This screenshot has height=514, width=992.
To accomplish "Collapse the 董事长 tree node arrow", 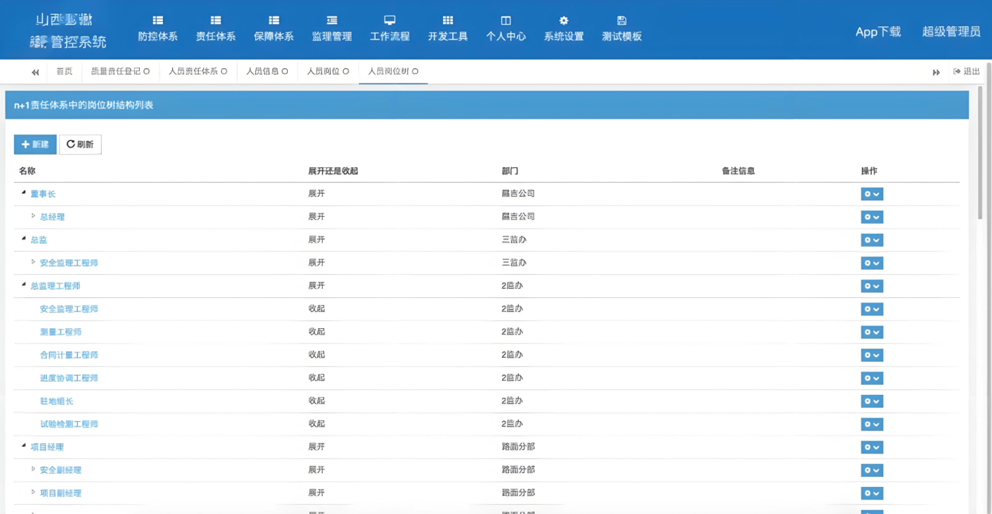I will coord(24,193).
